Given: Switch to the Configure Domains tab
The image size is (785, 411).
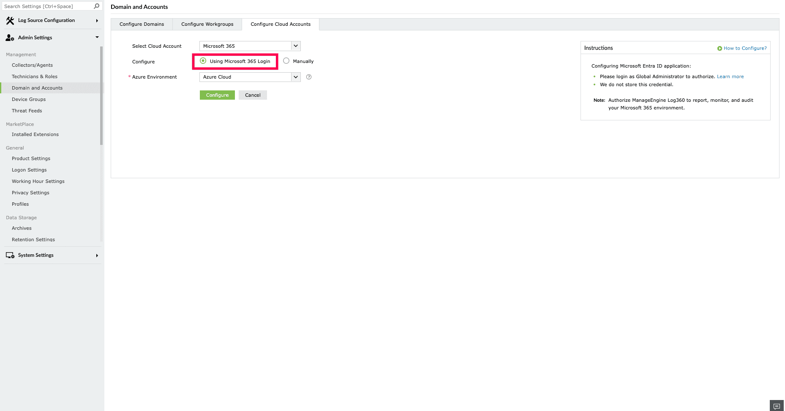Looking at the screenshot, I should click(x=142, y=24).
